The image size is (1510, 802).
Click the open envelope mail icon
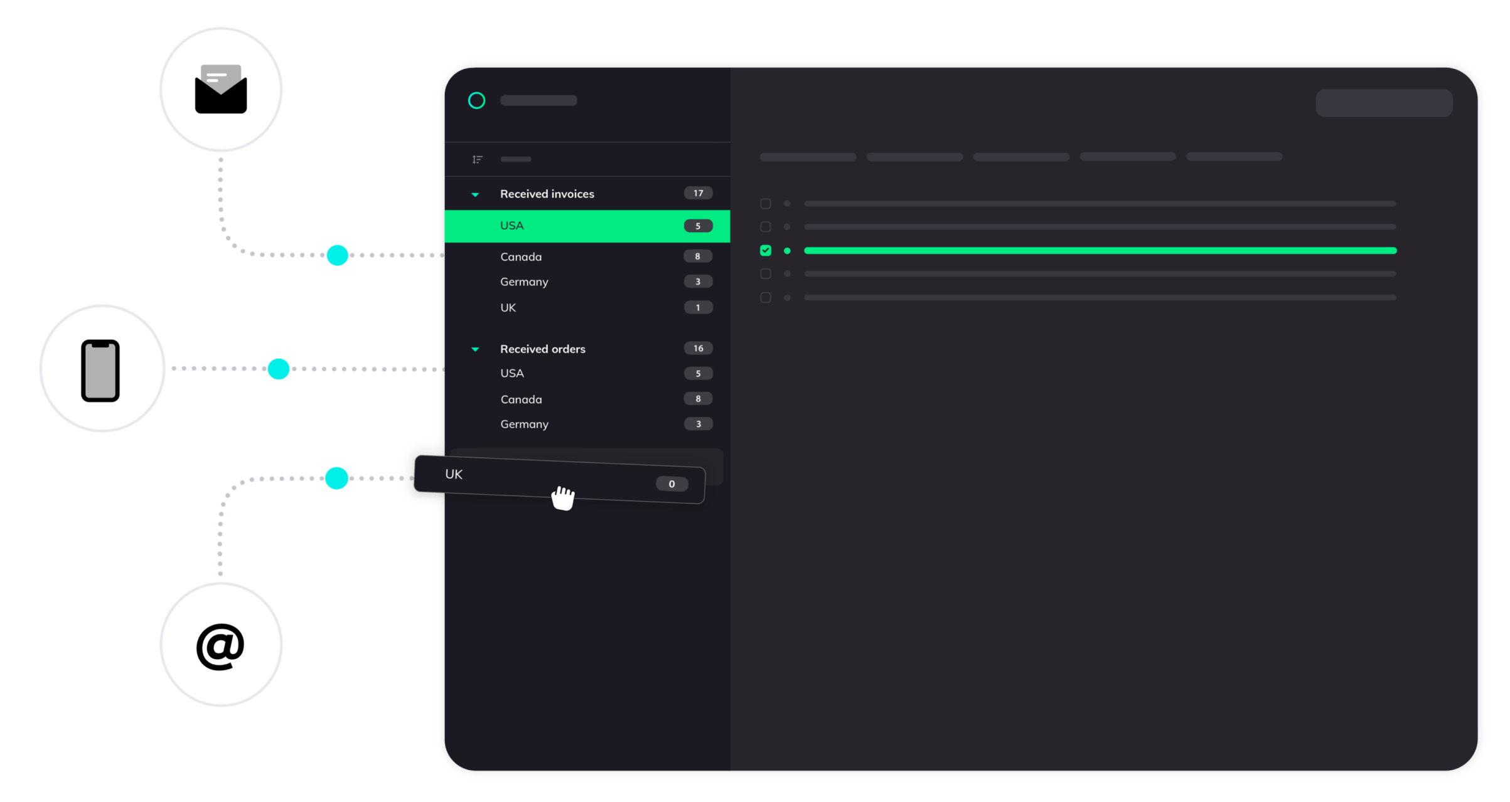pyautogui.click(x=221, y=89)
